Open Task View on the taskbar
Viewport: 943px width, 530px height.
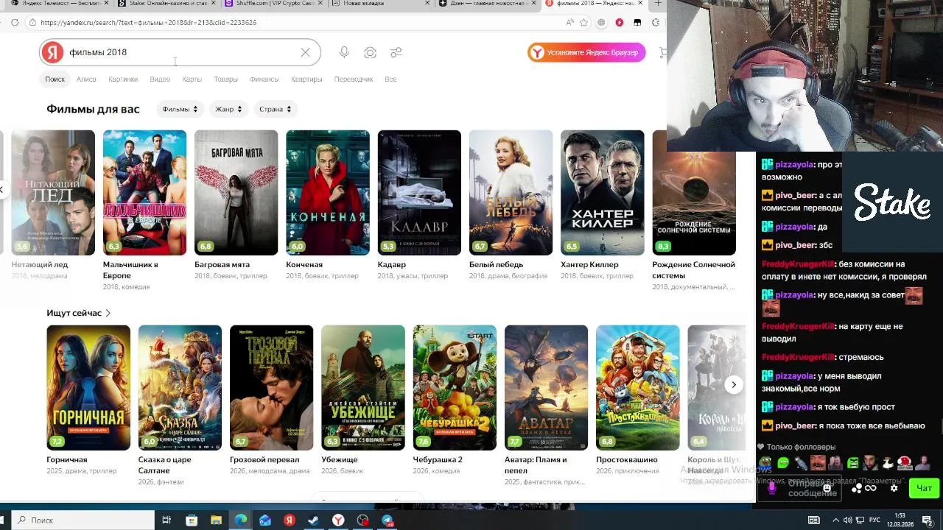point(166,520)
